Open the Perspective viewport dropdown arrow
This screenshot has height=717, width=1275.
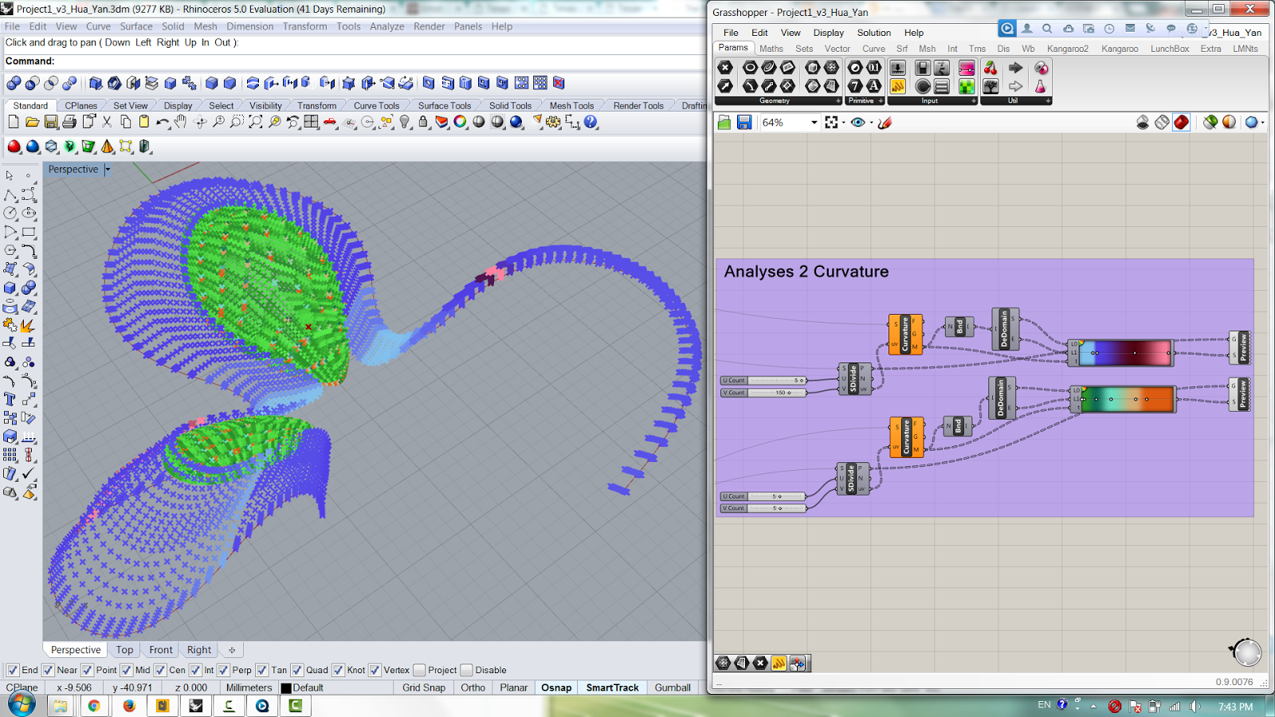click(108, 169)
